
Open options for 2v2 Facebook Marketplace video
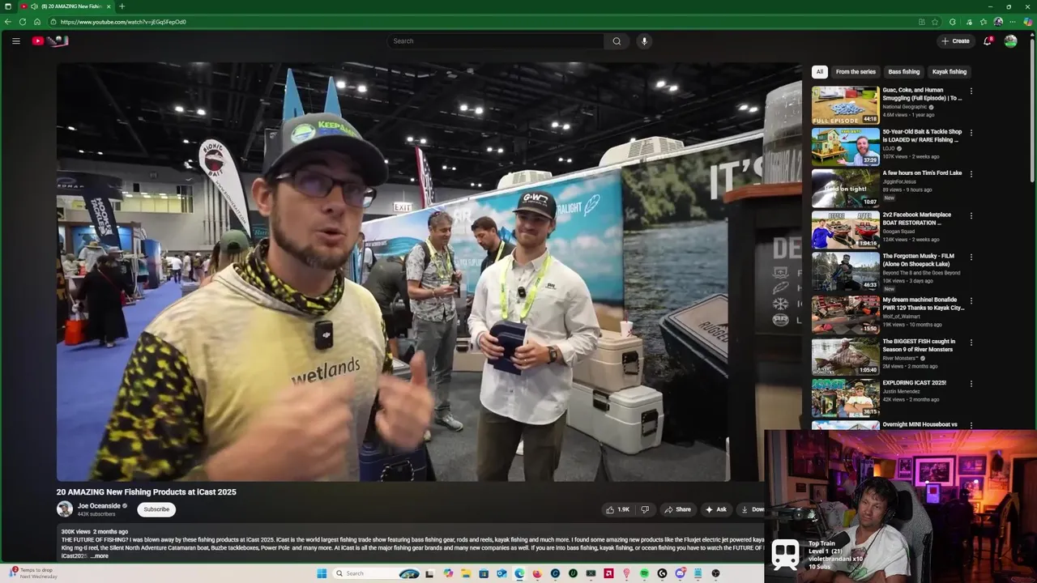[x=971, y=215]
